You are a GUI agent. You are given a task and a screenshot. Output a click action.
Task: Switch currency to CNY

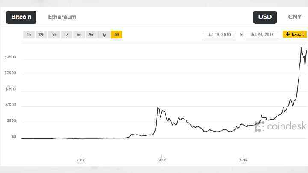tap(295, 17)
